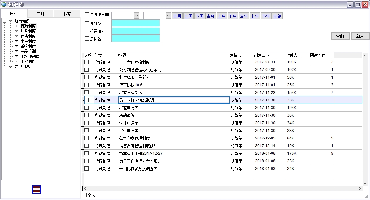Click the red striped list icon
The height and width of the screenshot is (200, 370).
[37, 190]
